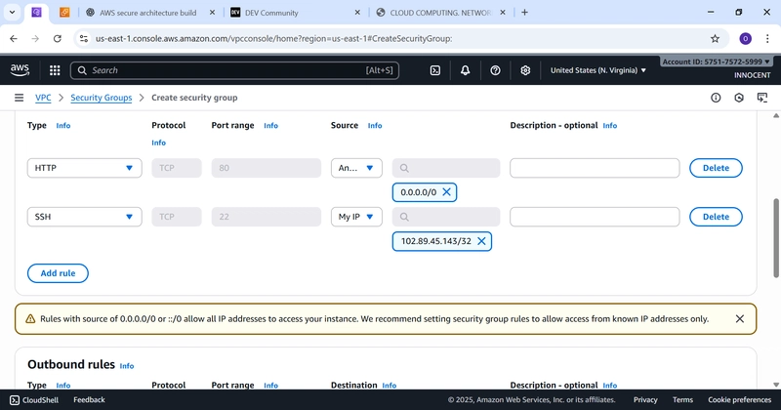Screen dimensions: 781x410
Task: Go back with the browser back arrow
Action: (x=14, y=38)
